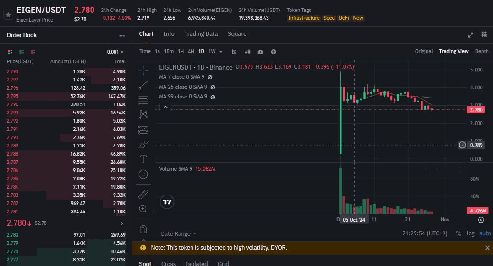Select the 15m chart interval
Image resolution: width=493 pixels, height=266 pixels.
pyautogui.click(x=169, y=51)
